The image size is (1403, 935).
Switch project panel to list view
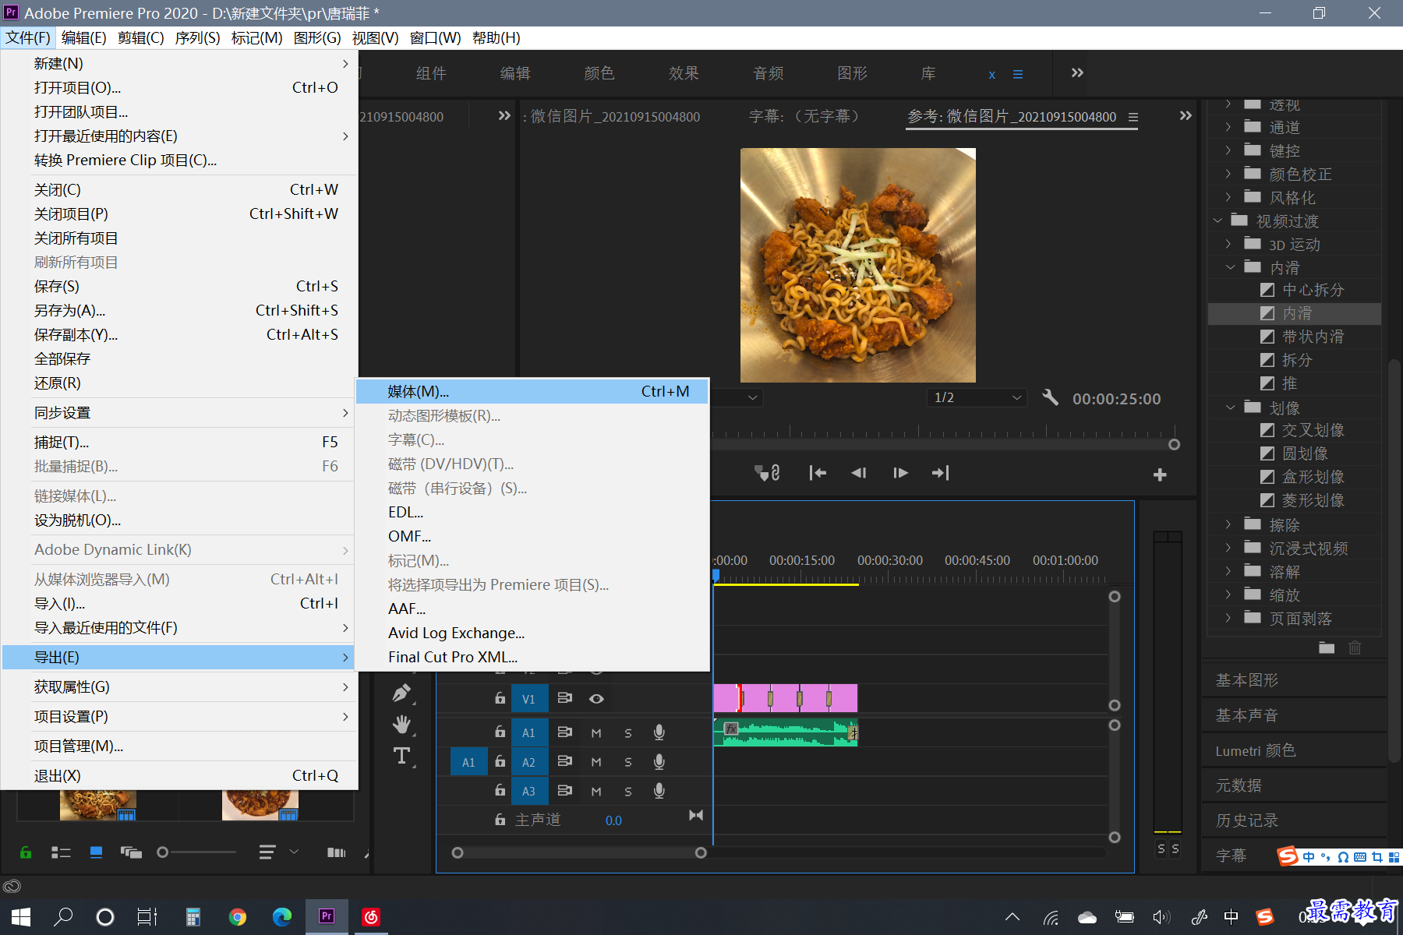point(61,852)
